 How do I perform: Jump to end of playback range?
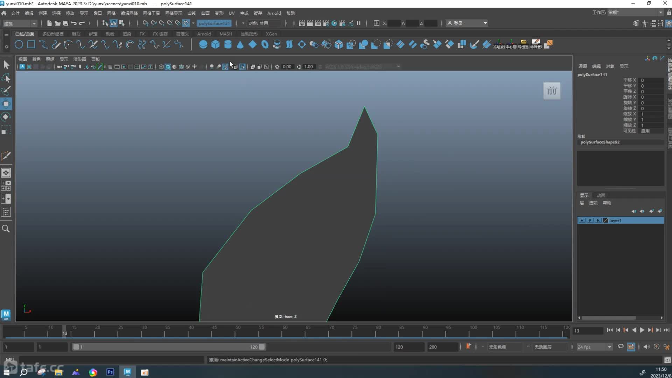[666, 330]
